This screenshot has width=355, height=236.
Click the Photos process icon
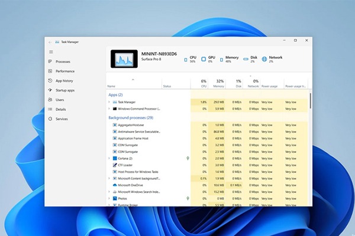(x=115, y=198)
